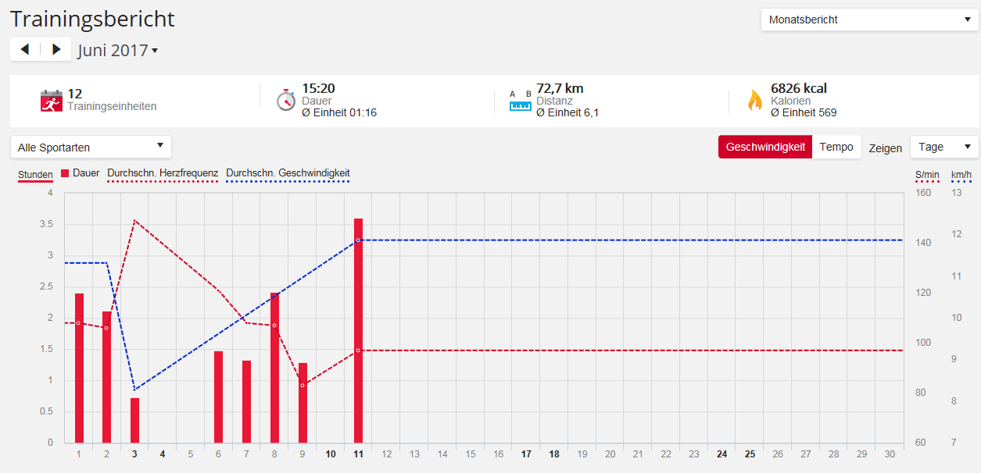The height and width of the screenshot is (473, 981).
Task: Open the Tage display interval dropdown
Action: [x=944, y=147]
